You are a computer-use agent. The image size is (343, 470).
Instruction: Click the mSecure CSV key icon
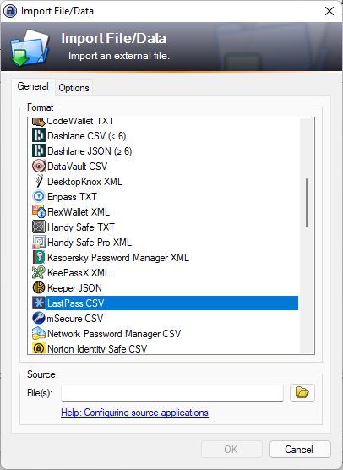tap(39, 319)
